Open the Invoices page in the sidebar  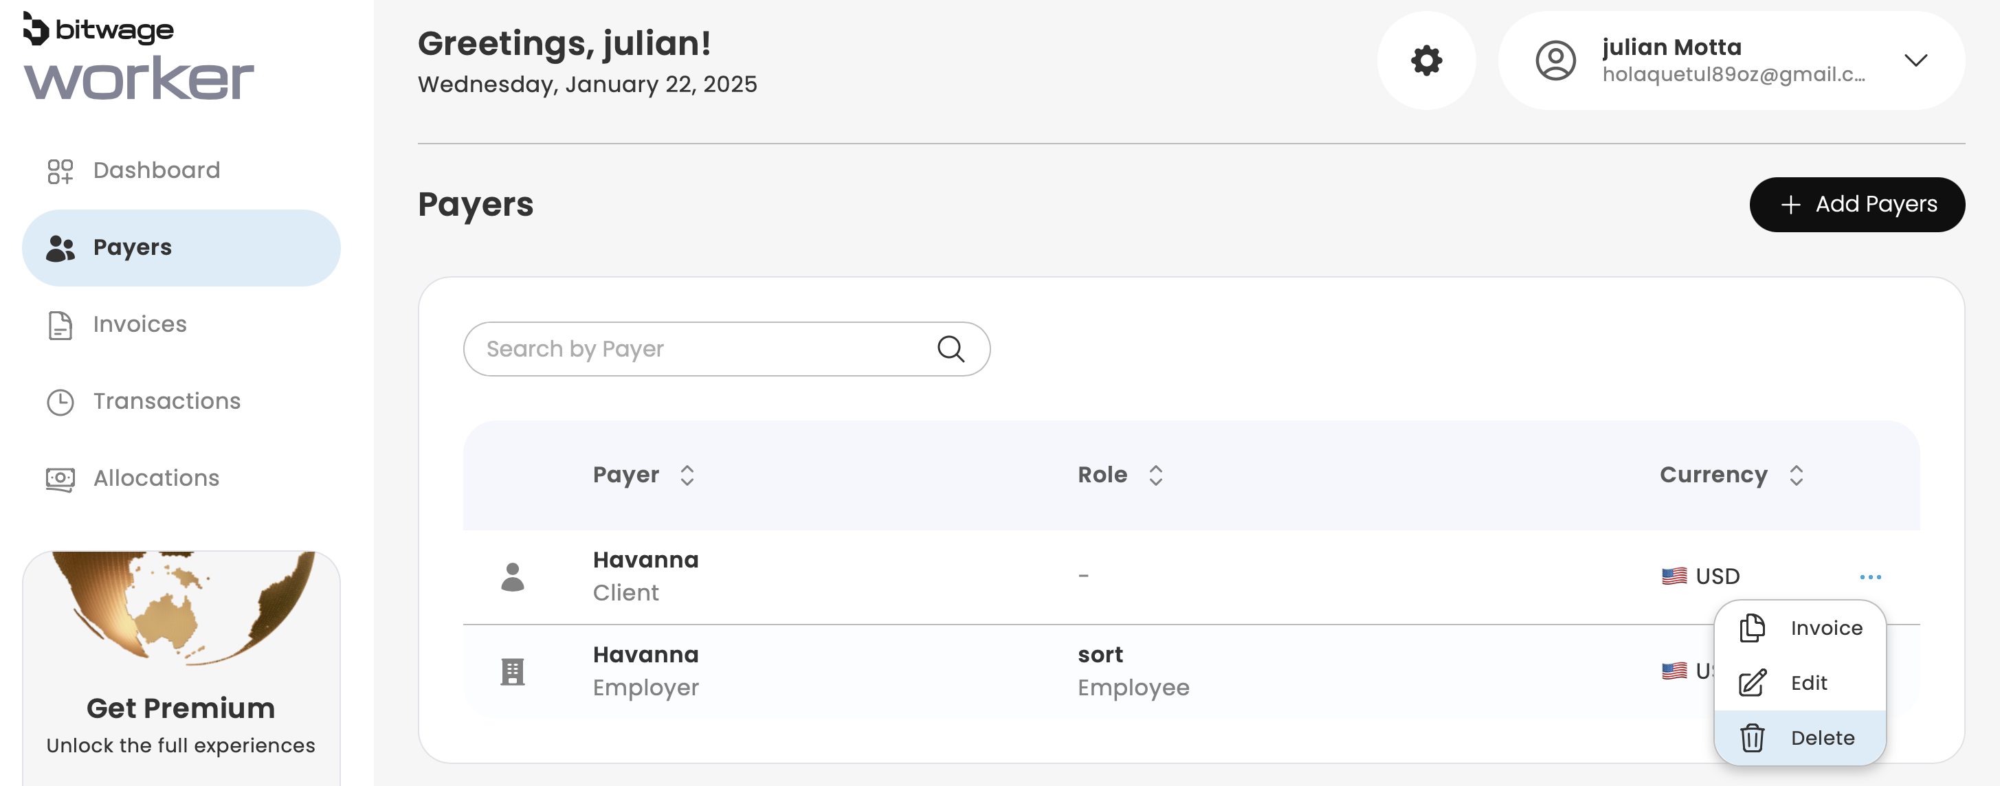[140, 324]
